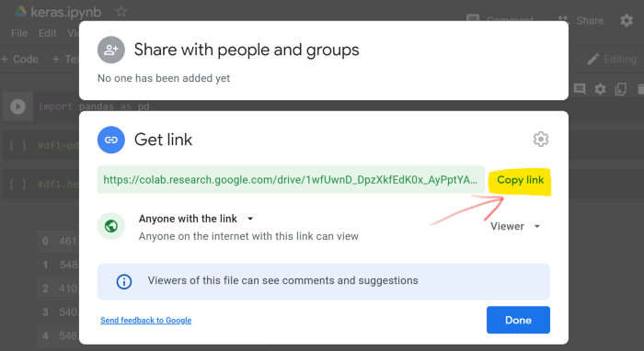Click the 'Share with people and groups' heading
Screen dimensions: 644x351
[247, 50]
